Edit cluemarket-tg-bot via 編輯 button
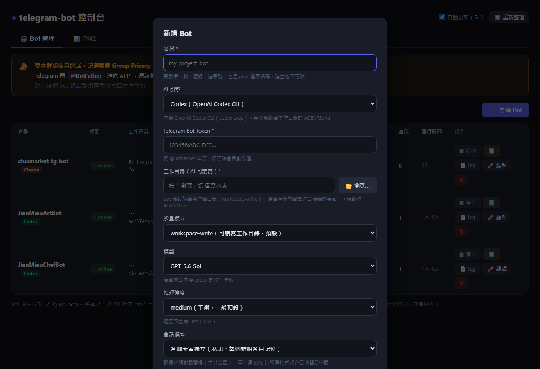540x369 pixels. tap(497, 165)
